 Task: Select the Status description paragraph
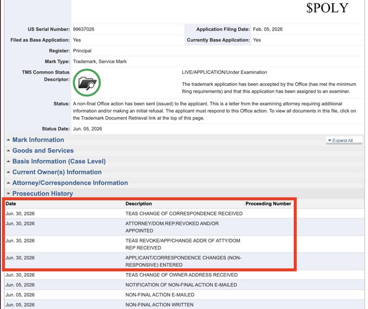coord(214,111)
